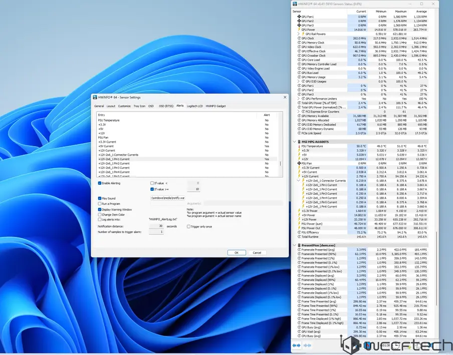Click the Average column header
This screenshot has height=355, width=453.
tap(421, 12)
